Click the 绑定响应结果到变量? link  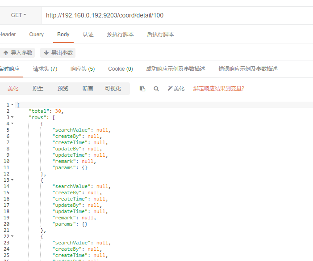point(219,89)
